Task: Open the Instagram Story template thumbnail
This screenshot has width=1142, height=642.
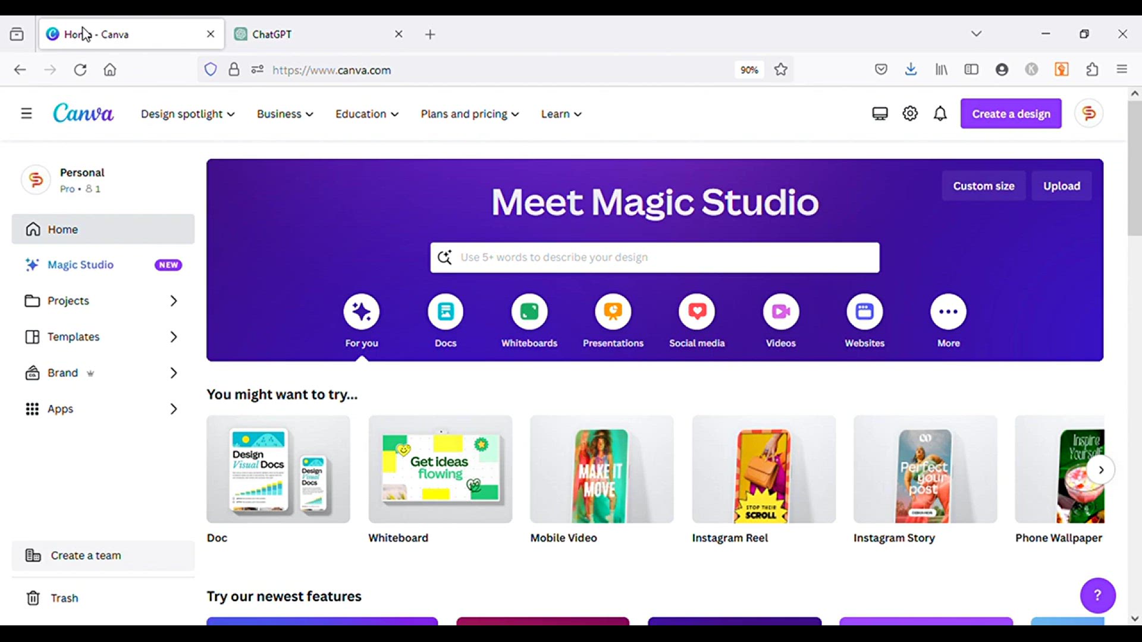Action: tap(925, 470)
